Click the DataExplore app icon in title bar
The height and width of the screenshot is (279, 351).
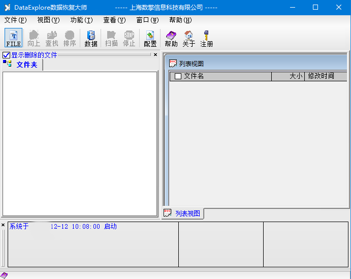click(x=8, y=8)
